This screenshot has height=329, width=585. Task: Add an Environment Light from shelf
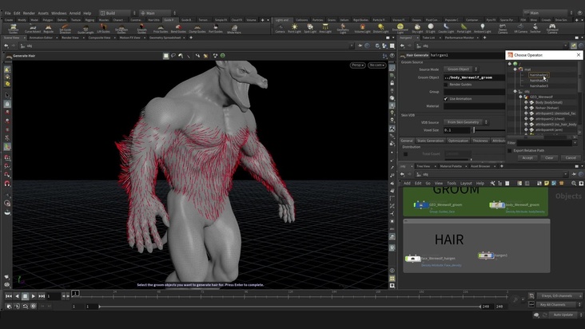(x=400, y=28)
